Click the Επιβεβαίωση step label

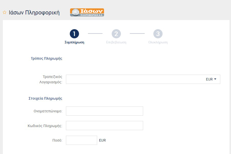116,42
